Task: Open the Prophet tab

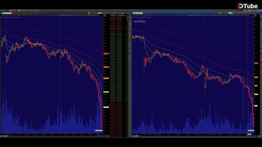Action: pyautogui.click(x=13, y=10)
